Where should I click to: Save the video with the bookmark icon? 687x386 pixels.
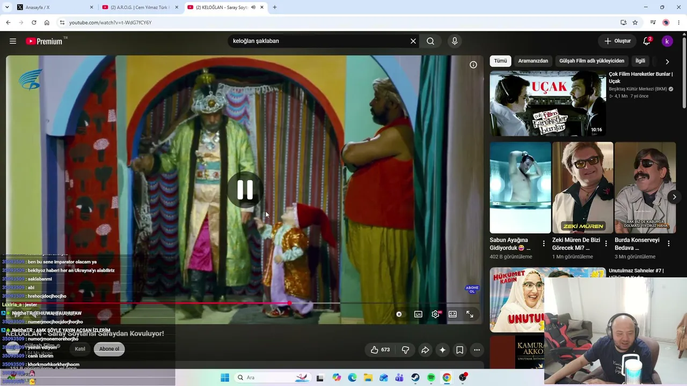pyautogui.click(x=460, y=350)
